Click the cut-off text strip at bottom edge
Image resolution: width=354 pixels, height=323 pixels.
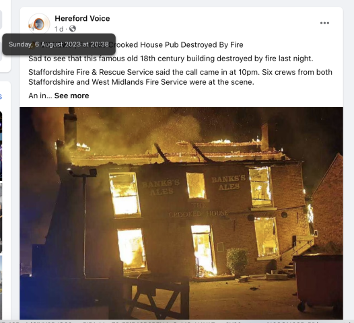click(177, 322)
